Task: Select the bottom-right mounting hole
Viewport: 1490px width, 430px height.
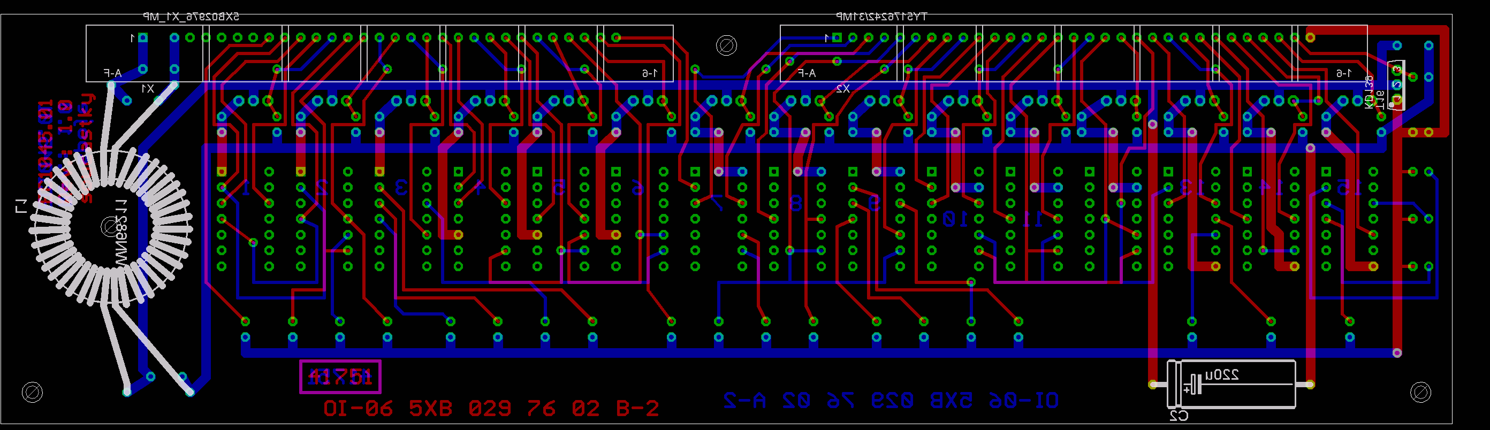Action: (x=1420, y=393)
